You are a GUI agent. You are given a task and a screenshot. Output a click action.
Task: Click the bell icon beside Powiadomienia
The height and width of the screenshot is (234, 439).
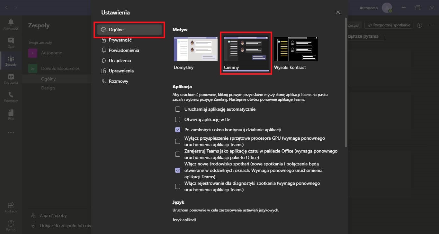pyautogui.click(x=103, y=50)
